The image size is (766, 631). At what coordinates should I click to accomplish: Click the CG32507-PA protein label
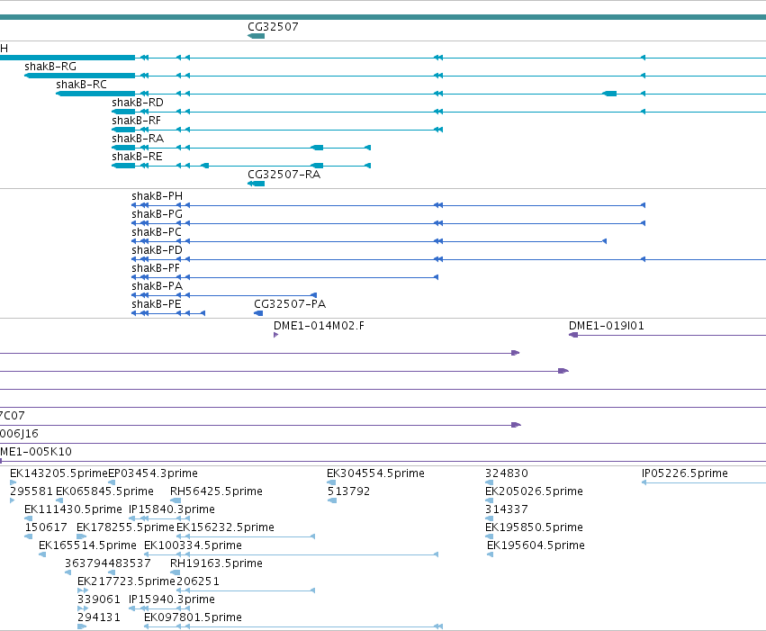pos(290,304)
